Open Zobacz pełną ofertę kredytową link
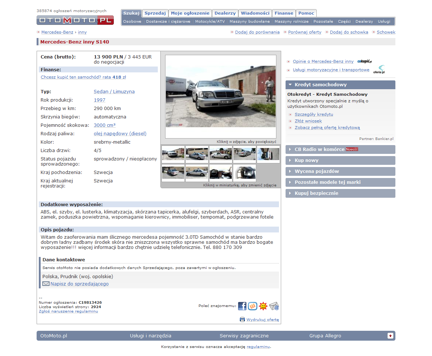Viewport: 432px width, 356px height. point(327,128)
